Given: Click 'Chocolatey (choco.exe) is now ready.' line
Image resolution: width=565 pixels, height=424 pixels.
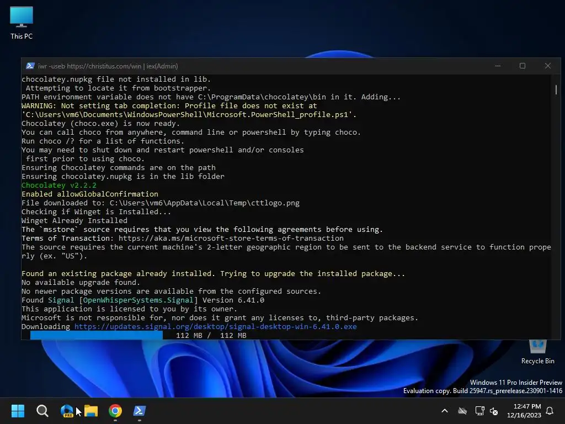Looking at the screenshot, I should point(100,123).
